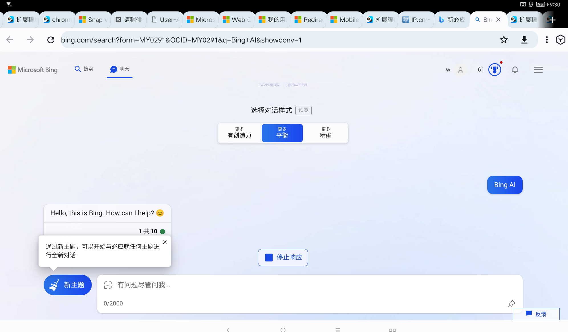Reload the Bing page
The image size is (568, 332).
point(51,40)
